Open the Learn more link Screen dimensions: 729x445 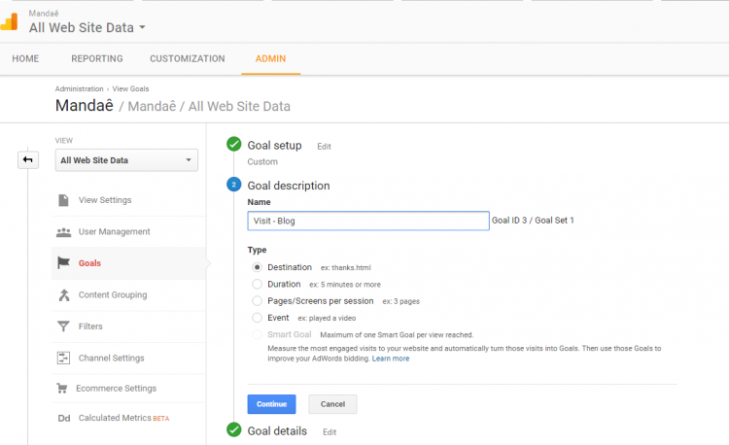pyautogui.click(x=391, y=359)
